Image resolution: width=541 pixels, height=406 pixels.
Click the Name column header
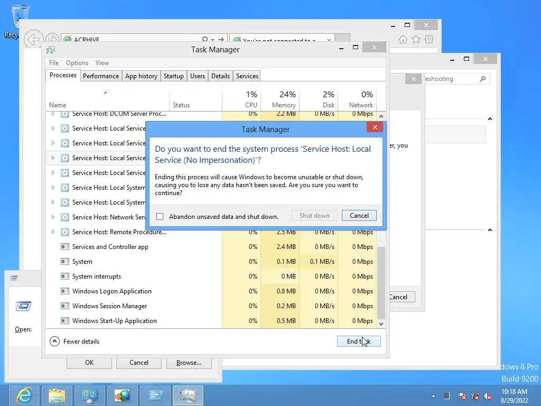107,99
